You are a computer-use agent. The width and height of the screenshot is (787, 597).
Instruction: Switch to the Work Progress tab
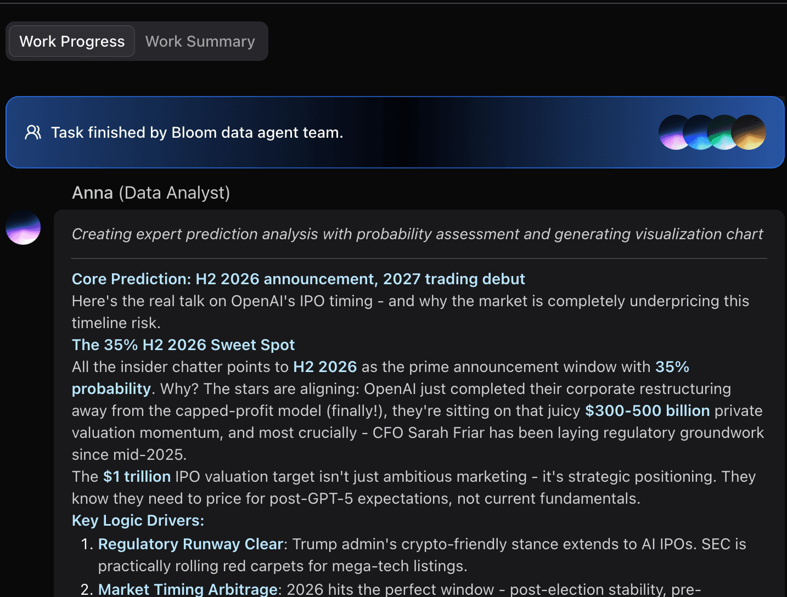click(72, 41)
